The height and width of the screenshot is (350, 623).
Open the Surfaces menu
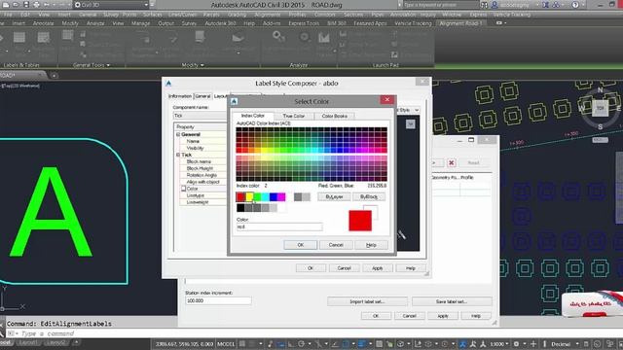[153, 15]
